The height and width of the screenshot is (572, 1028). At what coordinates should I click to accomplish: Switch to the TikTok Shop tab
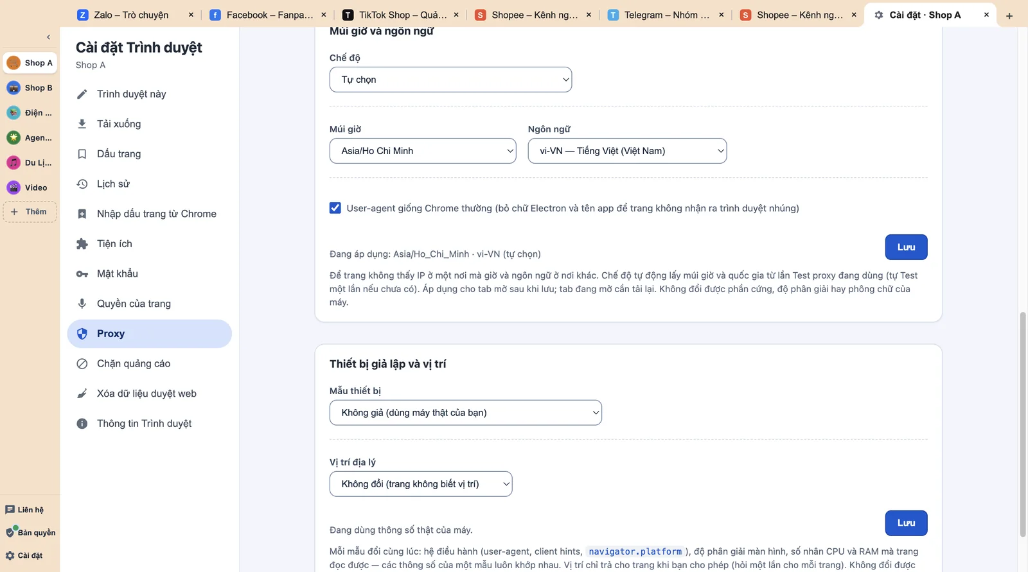(x=401, y=15)
